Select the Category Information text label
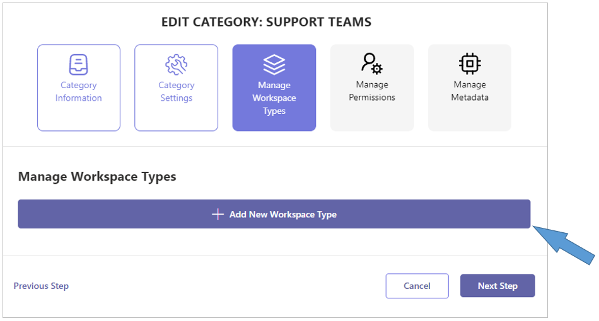 click(x=78, y=91)
